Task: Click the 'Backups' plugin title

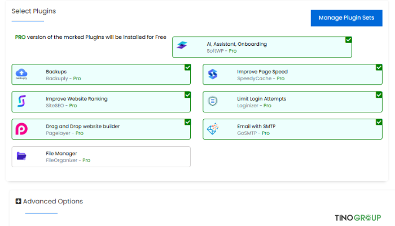Action: click(x=56, y=72)
